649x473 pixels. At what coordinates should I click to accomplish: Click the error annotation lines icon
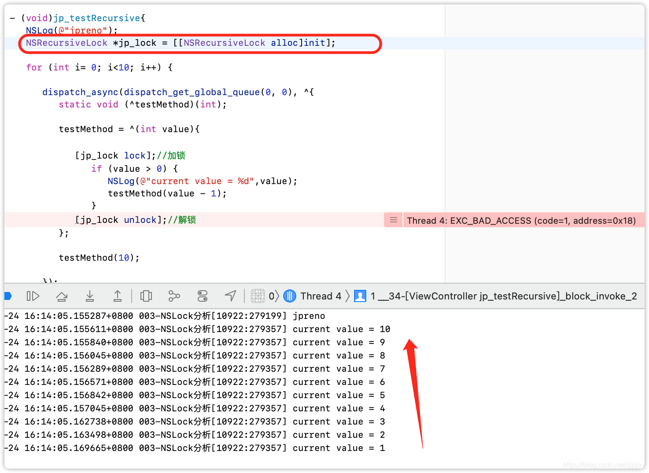394,220
